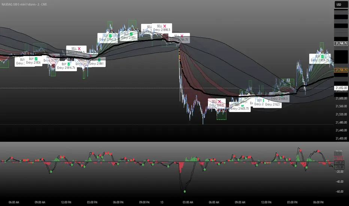This screenshot has width=349, height=206.
Task: Click the BUY signal label Entry 21839.75
Action: [320, 58]
